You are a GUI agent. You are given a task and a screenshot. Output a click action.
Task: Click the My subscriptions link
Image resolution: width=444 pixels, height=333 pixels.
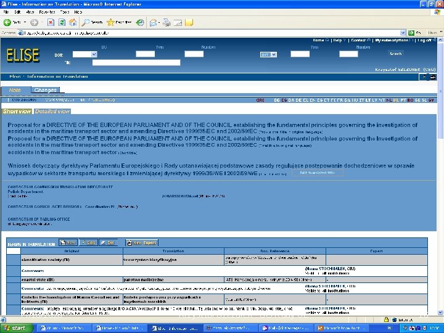(392, 40)
